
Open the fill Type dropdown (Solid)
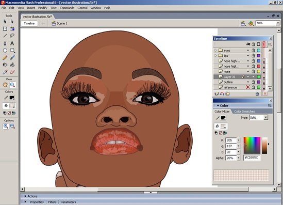click(265, 118)
